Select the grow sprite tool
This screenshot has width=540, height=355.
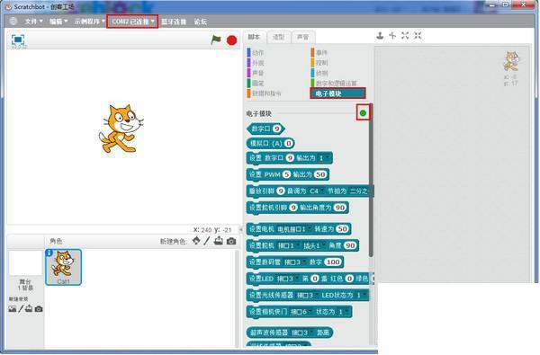pyautogui.click(x=405, y=35)
